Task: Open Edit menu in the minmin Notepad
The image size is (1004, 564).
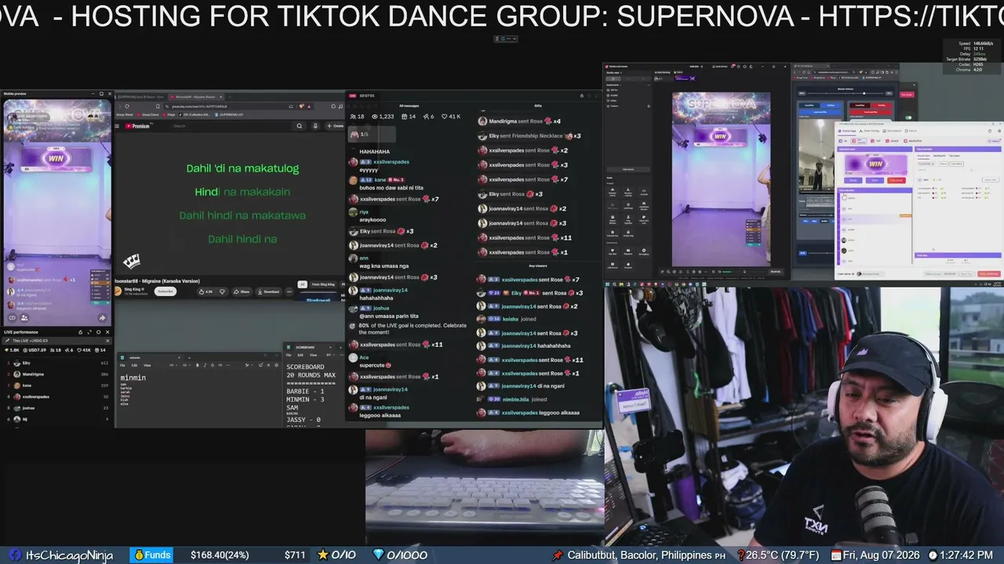Action: [x=134, y=365]
